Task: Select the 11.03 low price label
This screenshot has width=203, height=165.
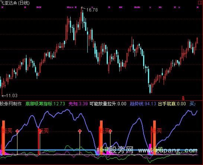Action: 12,96
